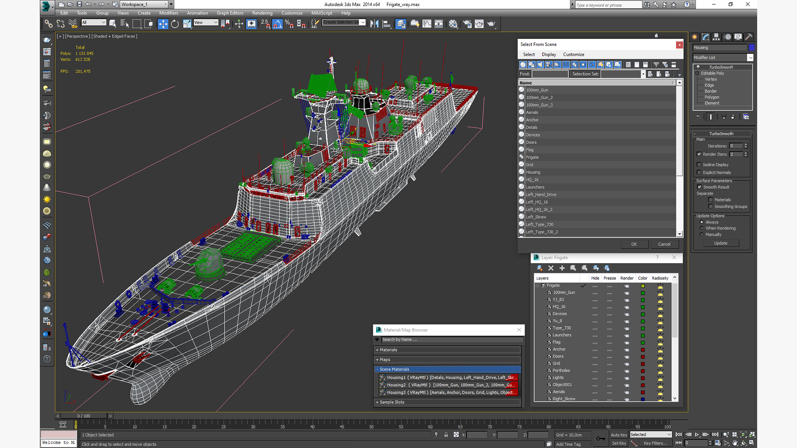
Task: Toggle TurboSmooth modifier lightbulb
Action: coord(698,67)
